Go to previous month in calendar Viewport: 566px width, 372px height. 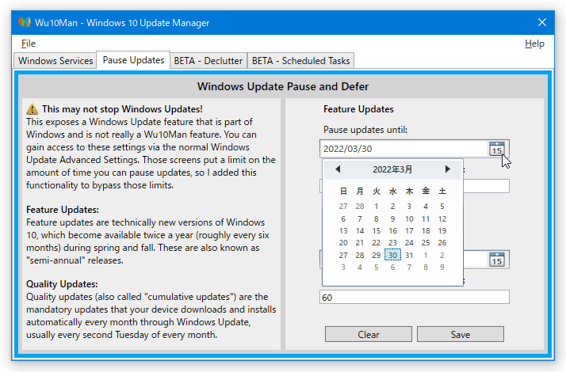[x=338, y=169]
